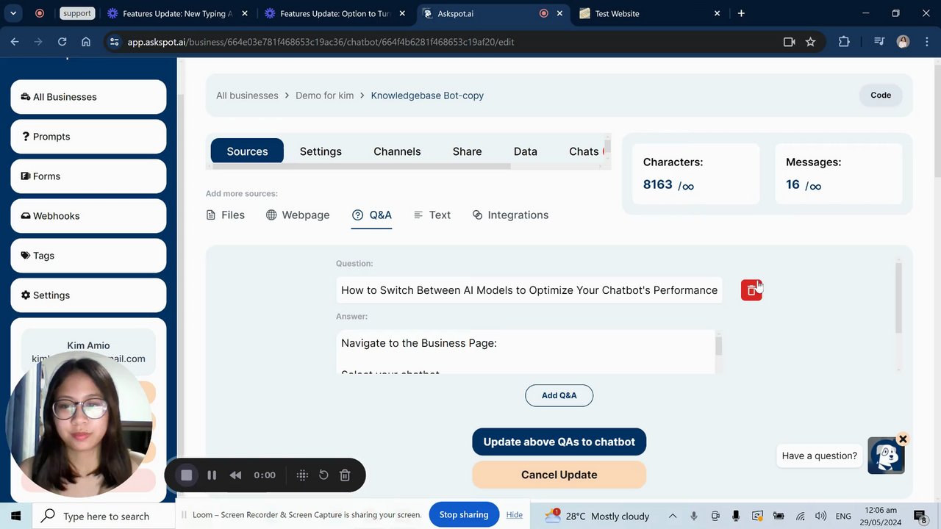941x529 pixels.
Task: Click the Add Q&A button
Action: 559,395
